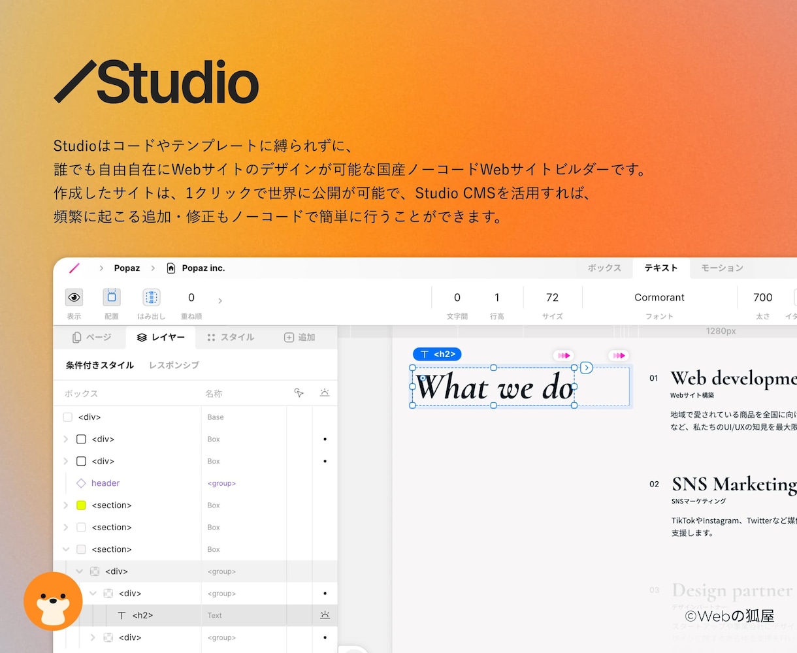
Task: Open the Cormorant font dropdown
Action: pos(659,298)
